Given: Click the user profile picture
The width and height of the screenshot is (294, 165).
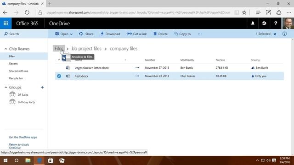Looking at the screenshot, I should coord(288,23).
